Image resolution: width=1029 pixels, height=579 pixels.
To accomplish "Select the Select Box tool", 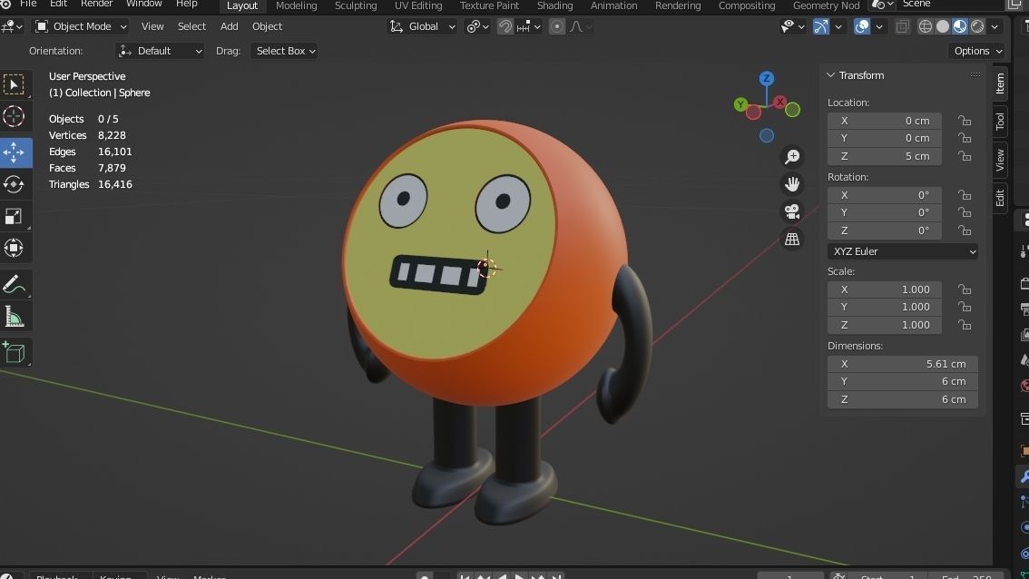I will pyautogui.click(x=14, y=84).
